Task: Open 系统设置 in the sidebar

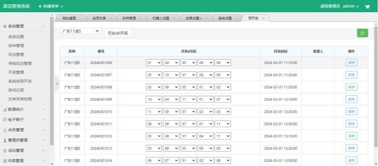Action: 16,37
